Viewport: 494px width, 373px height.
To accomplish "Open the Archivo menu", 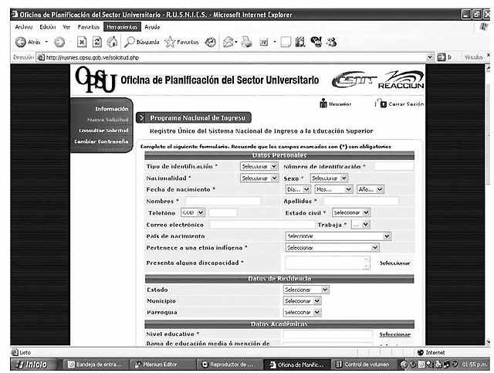I will [25, 26].
